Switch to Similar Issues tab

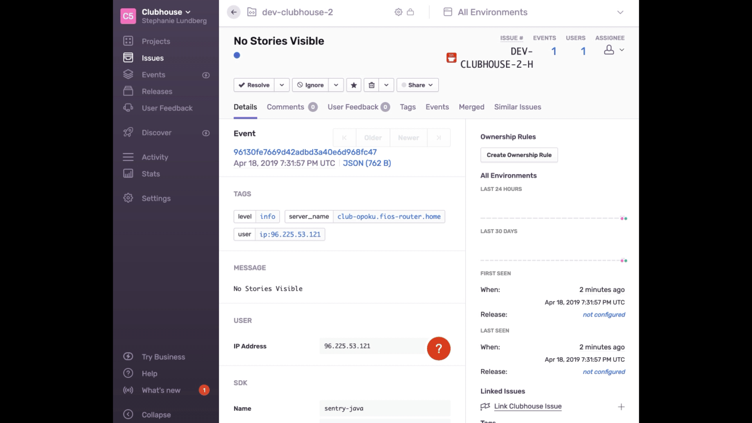point(517,107)
